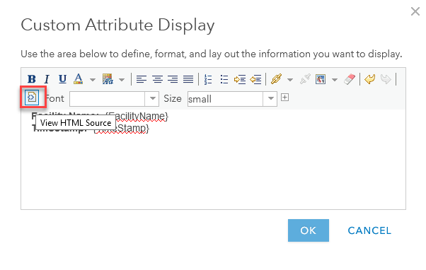Confirm with the OK button

pyautogui.click(x=309, y=230)
